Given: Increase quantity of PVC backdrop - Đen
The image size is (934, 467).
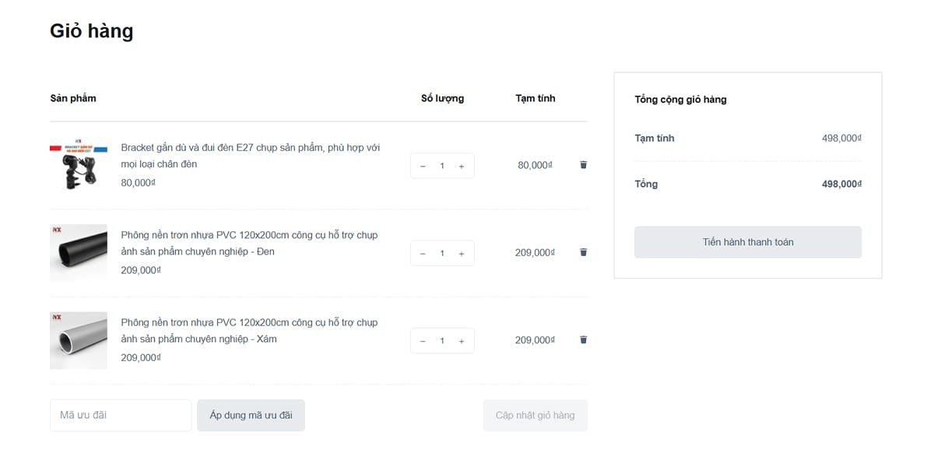Looking at the screenshot, I should pos(462,253).
